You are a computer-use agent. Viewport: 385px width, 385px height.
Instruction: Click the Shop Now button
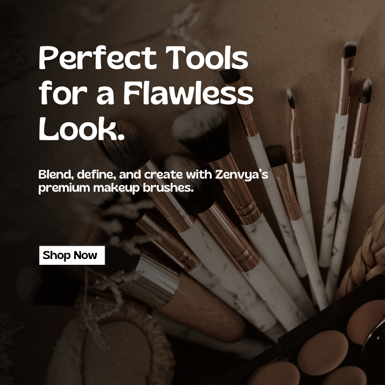(72, 255)
